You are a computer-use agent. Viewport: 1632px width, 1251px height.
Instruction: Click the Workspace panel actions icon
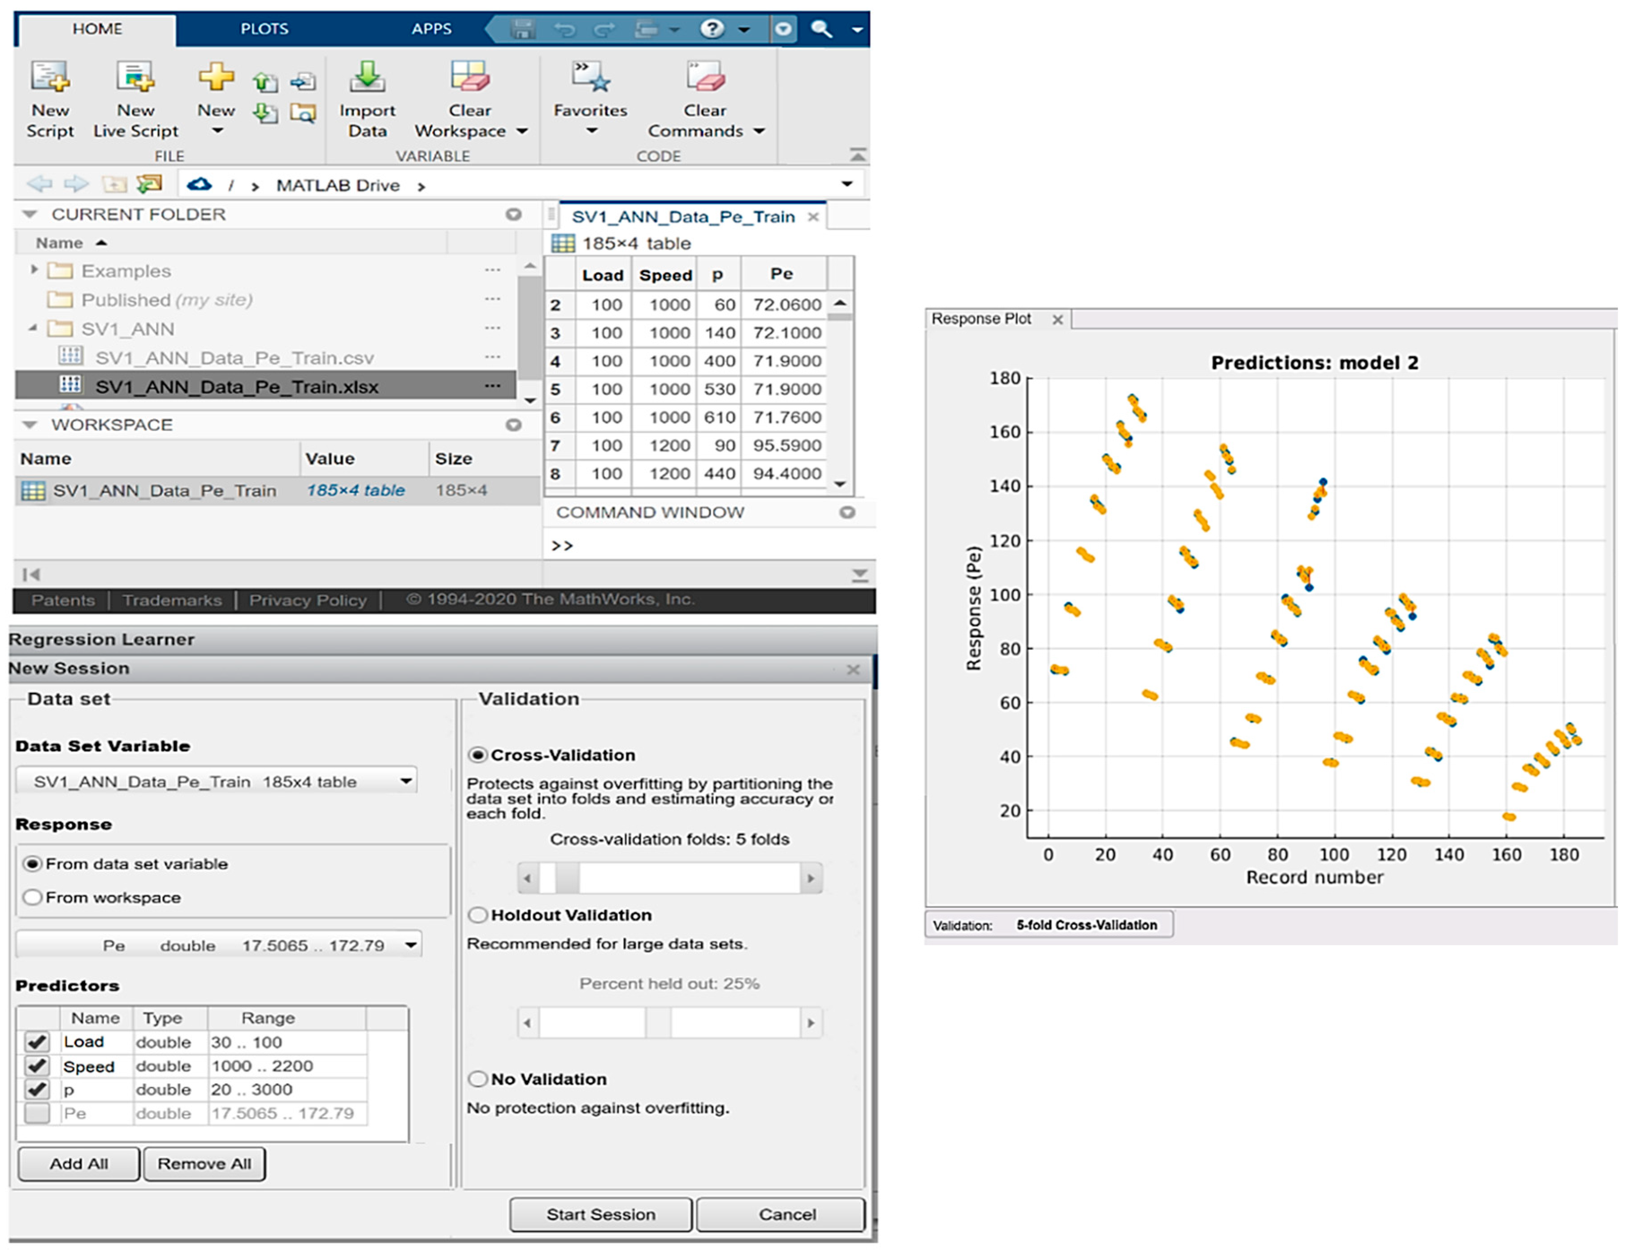click(x=513, y=425)
